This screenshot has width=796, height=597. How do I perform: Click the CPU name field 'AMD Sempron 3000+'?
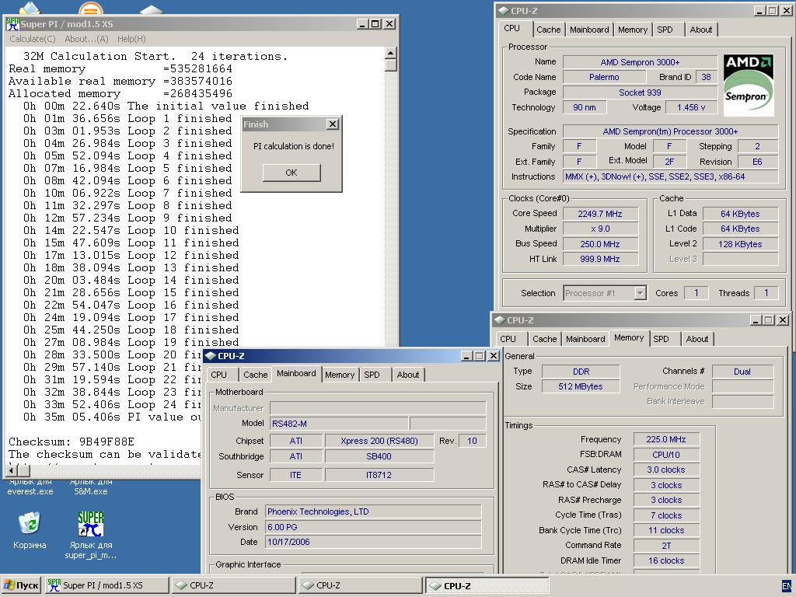pos(640,62)
